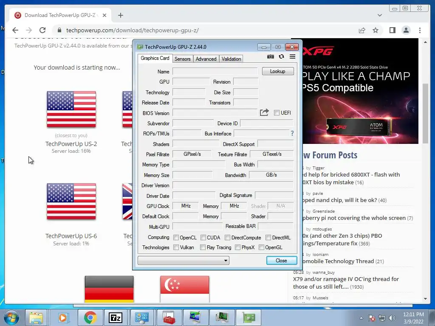This screenshot has width=435, height=326.
Task: Click the browser back arrow
Action: [x=15, y=30]
